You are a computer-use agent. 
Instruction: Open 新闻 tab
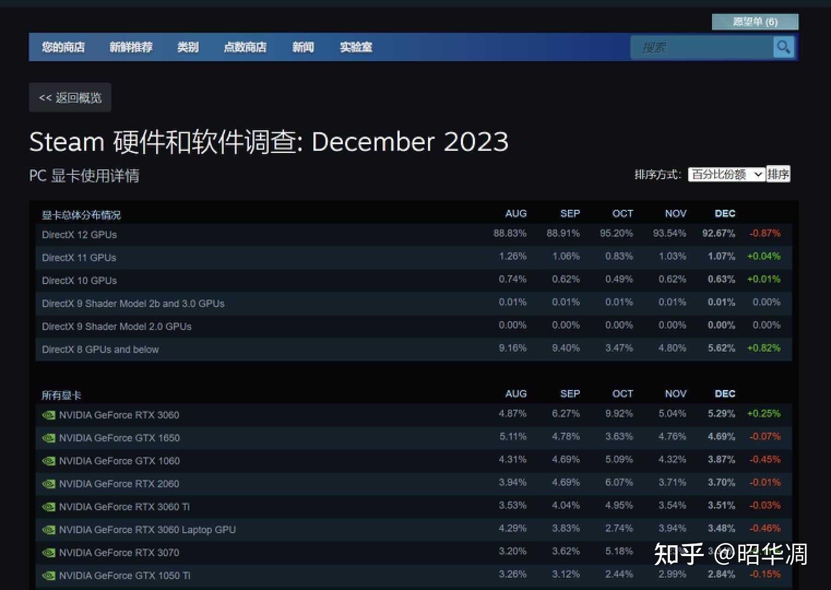click(303, 47)
